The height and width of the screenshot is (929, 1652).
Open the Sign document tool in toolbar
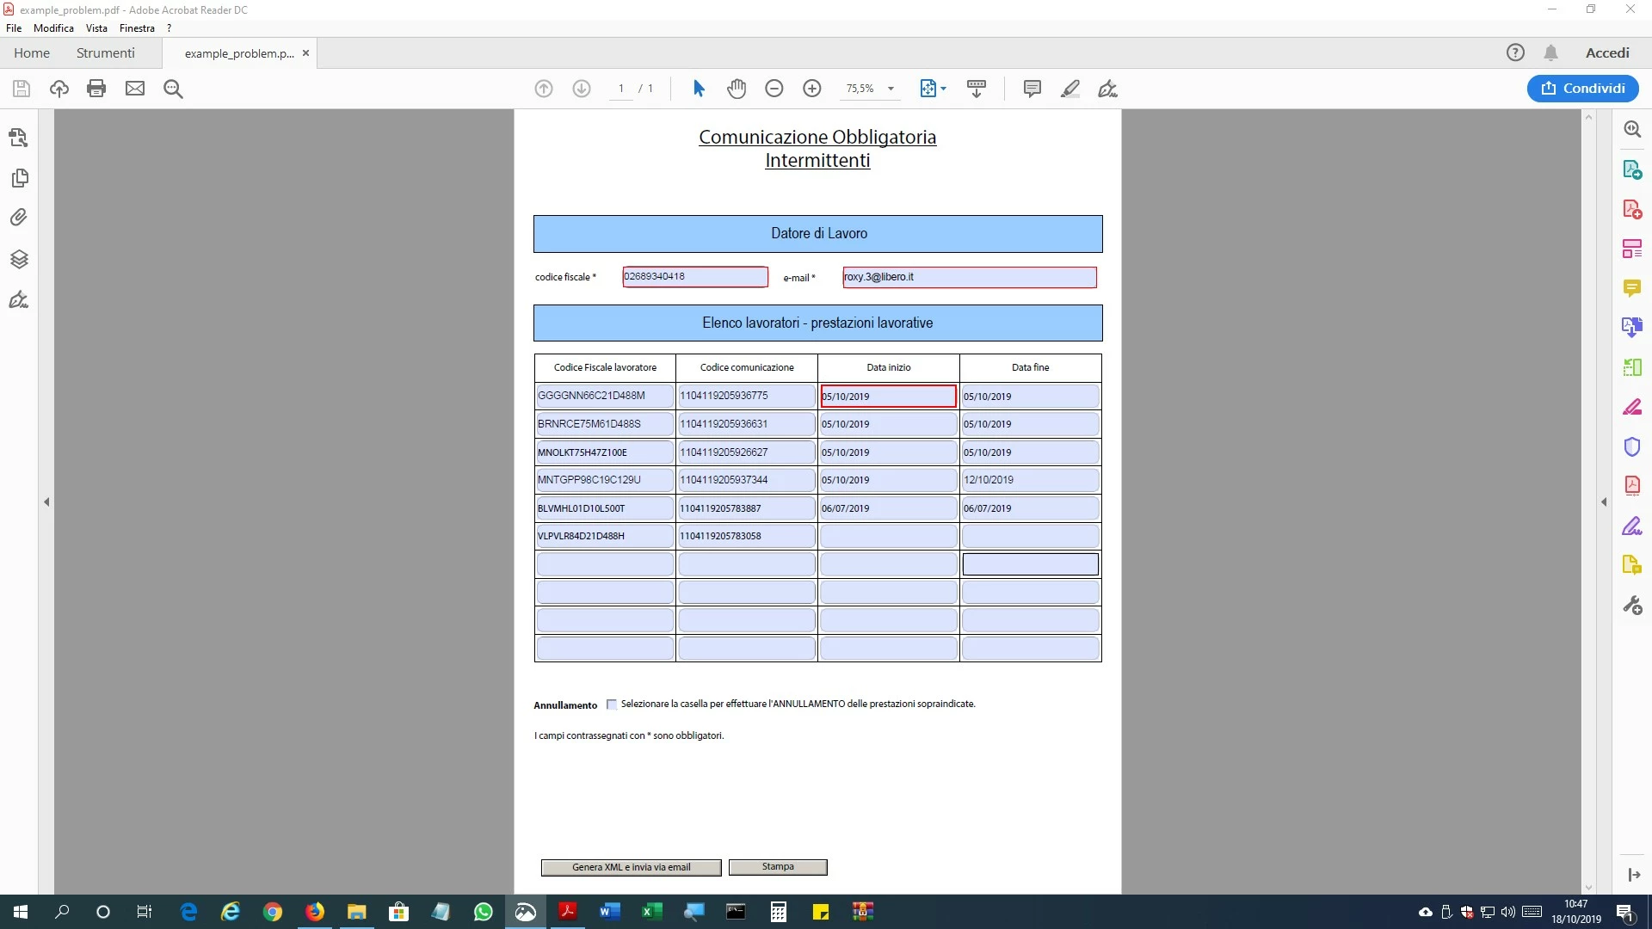pyautogui.click(x=1108, y=89)
